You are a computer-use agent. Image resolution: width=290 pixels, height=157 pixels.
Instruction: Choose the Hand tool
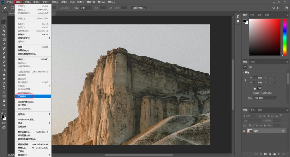4,101
